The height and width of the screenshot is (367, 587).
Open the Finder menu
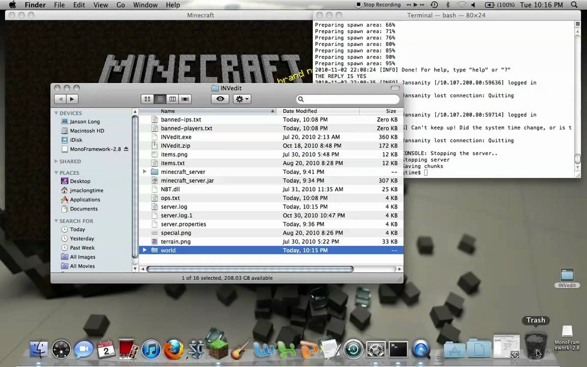(35, 5)
